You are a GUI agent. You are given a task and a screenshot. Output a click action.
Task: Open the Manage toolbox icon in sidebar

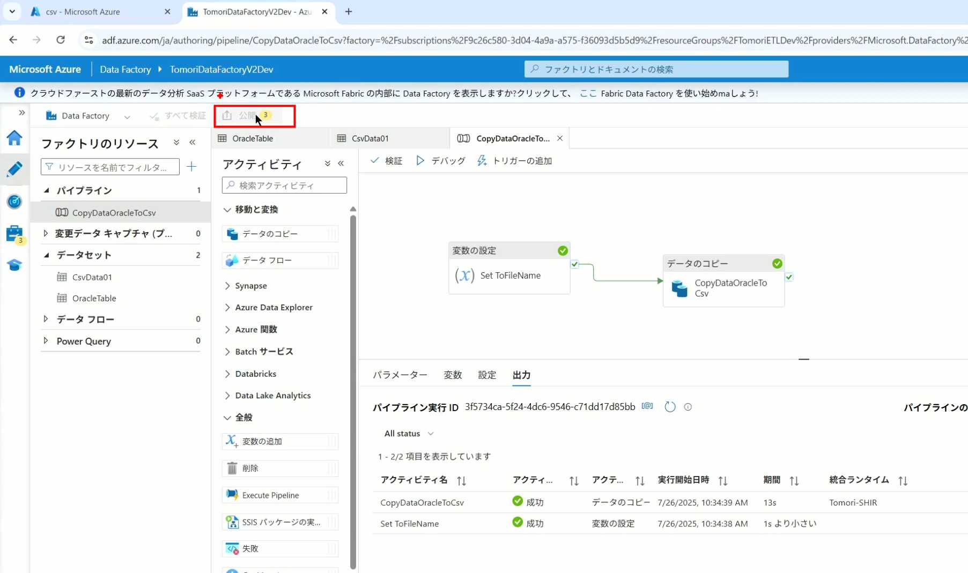point(14,234)
